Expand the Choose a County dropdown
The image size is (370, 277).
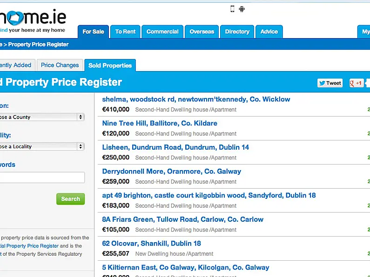click(42, 117)
